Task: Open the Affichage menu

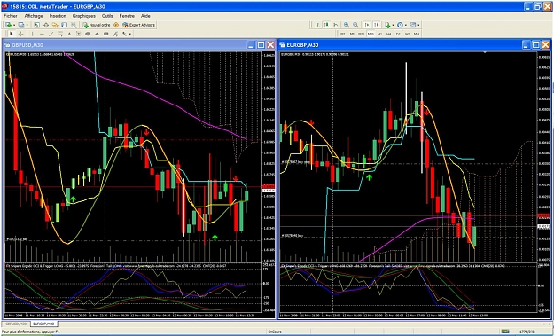Action: pyautogui.click(x=34, y=16)
